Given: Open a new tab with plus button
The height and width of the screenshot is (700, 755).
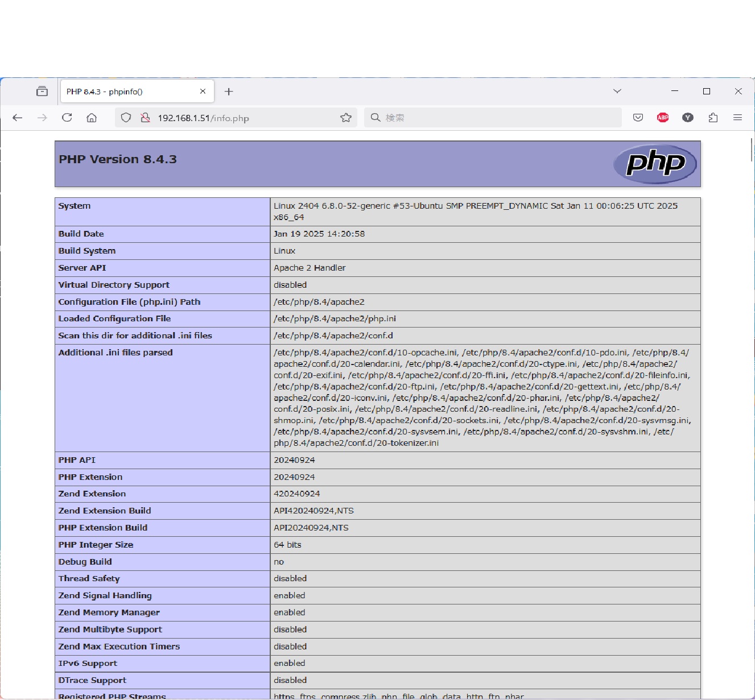Looking at the screenshot, I should [x=229, y=92].
